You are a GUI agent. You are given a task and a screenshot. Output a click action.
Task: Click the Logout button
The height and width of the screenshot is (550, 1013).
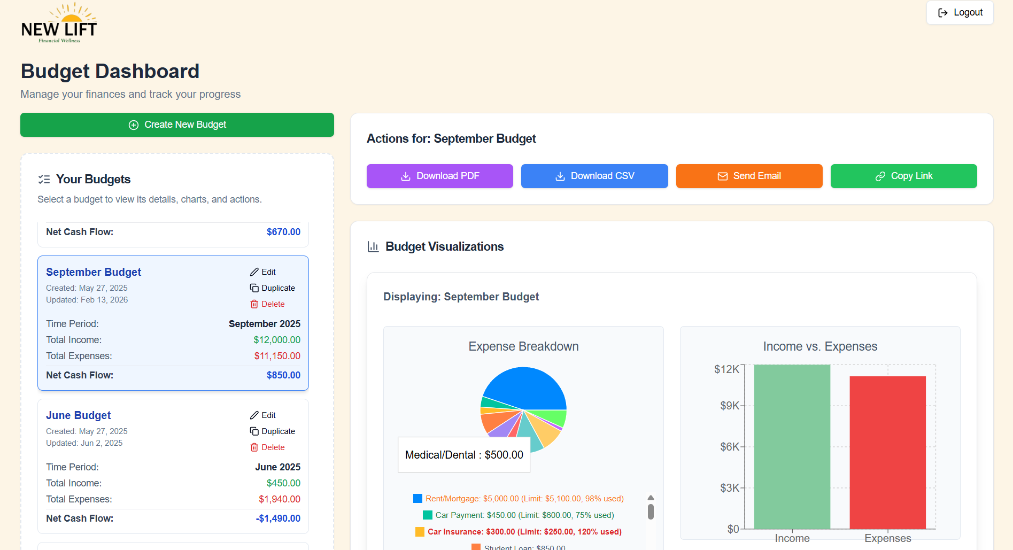tap(960, 12)
